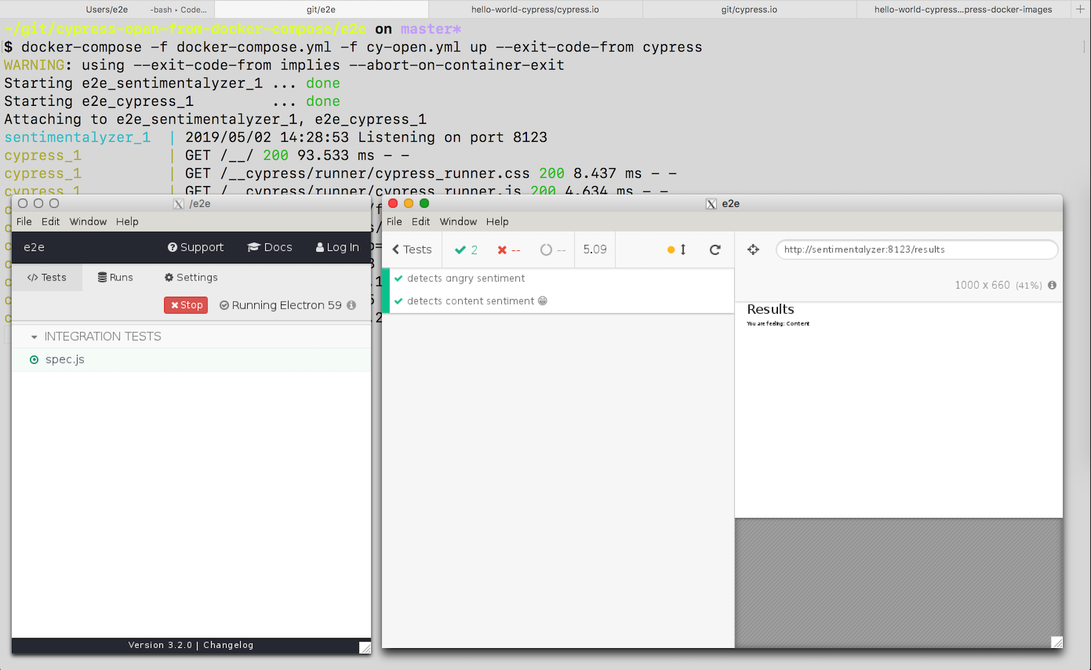The image size is (1091, 670).
Task: Switch to the Runs tab
Action: [115, 277]
